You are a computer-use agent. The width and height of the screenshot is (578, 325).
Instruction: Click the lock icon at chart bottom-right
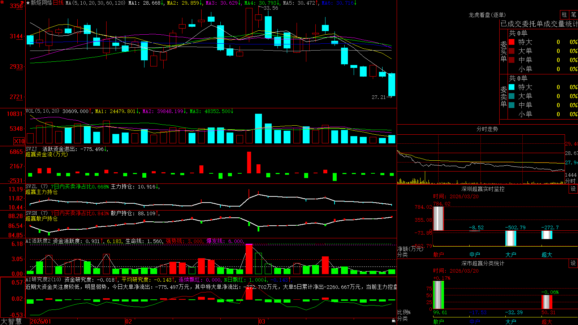(x=394, y=320)
